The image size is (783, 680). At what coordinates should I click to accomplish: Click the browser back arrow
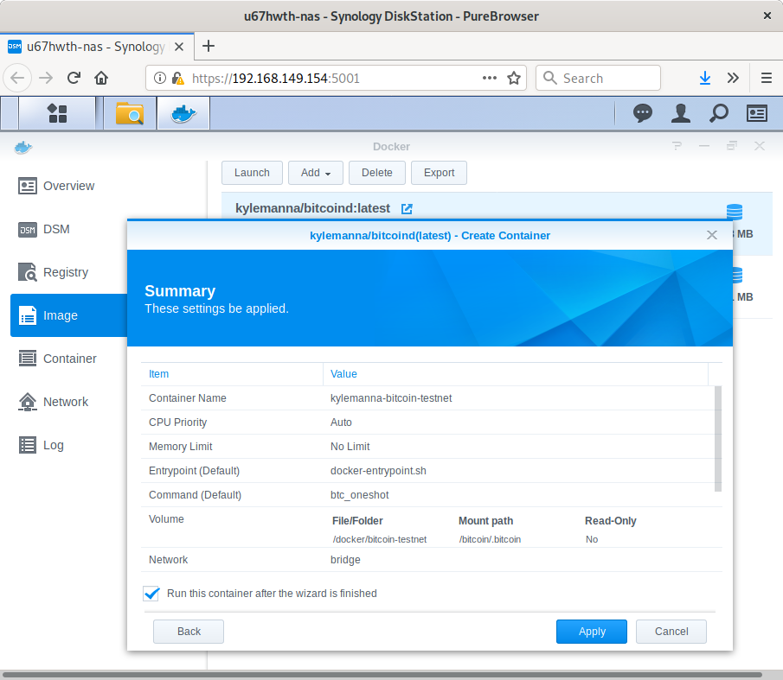point(17,78)
